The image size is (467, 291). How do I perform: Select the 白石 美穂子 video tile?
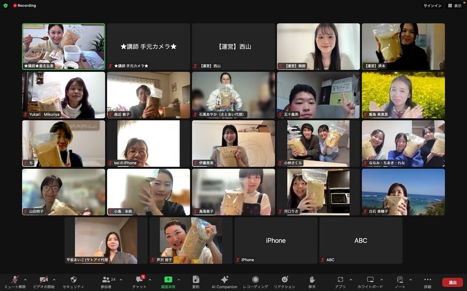pyautogui.click(x=403, y=192)
